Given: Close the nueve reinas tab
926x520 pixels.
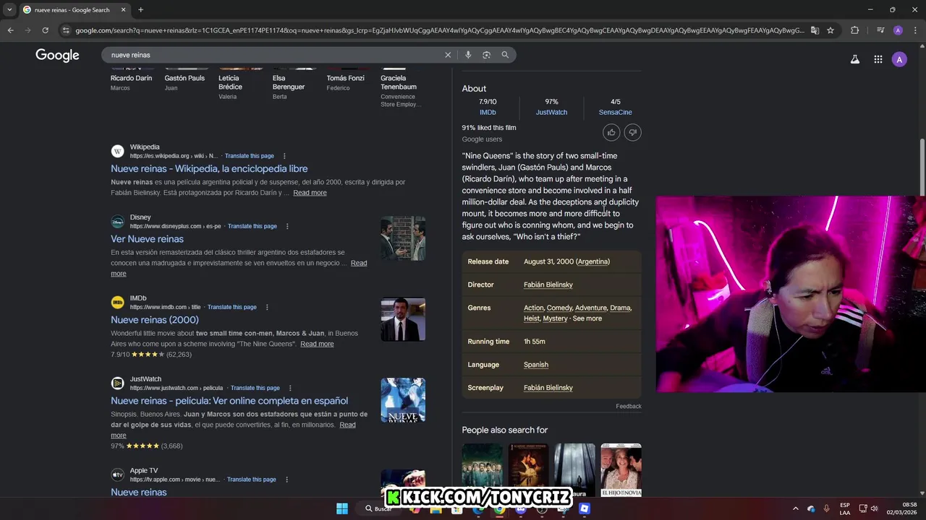Looking at the screenshot, I should 123,9.
